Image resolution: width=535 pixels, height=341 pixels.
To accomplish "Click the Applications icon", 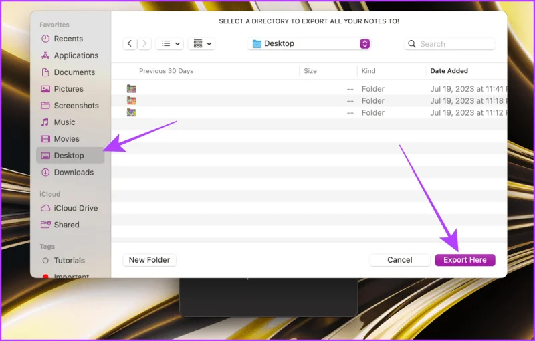I will pos(45,55).
